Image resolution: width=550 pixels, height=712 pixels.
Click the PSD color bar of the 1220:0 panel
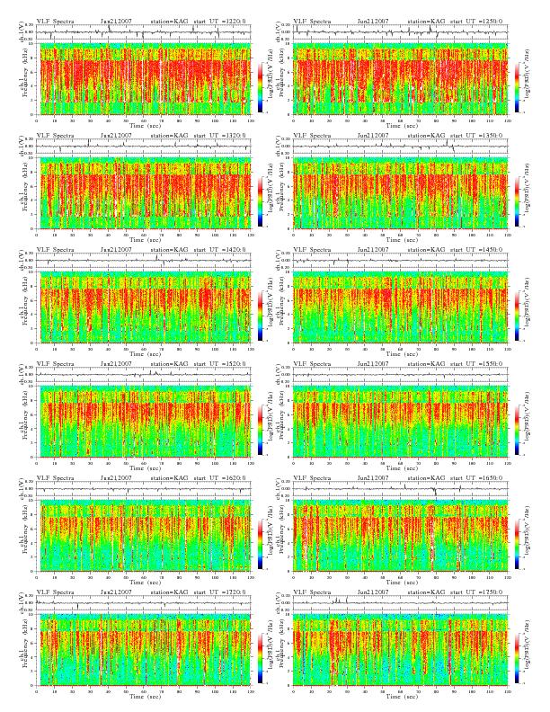pyautogui.click(x=260, y=87)
